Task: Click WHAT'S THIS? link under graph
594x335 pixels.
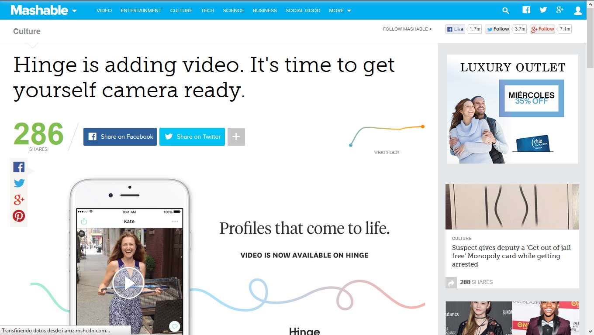Action: tap(387, 152)
